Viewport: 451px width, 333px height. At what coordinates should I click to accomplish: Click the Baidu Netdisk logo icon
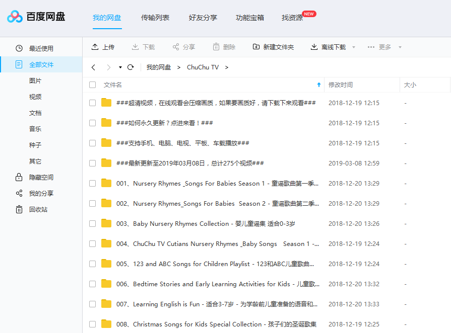click(x=15, y=17)
